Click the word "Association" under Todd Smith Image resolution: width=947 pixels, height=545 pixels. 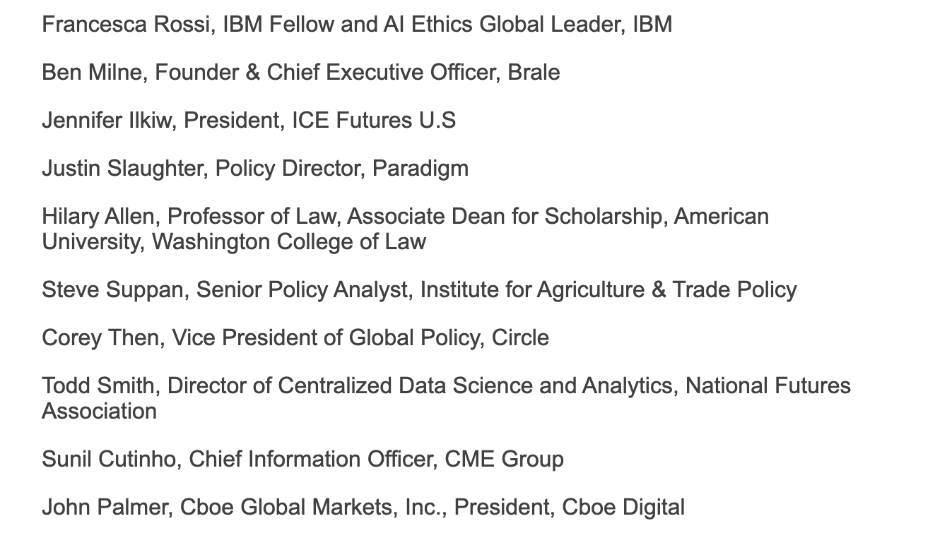click(x=99, y=412)
